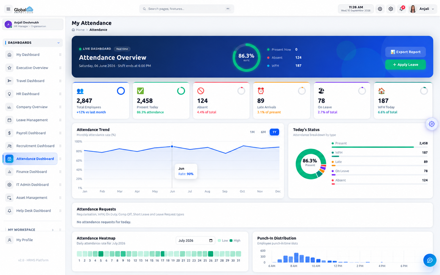Screen dimensions: 440x275
Task: Open settings gear in top bar
Action: tap(391, 9)
